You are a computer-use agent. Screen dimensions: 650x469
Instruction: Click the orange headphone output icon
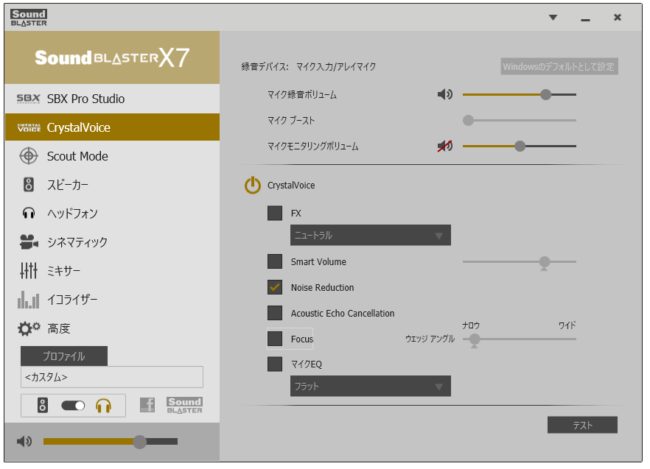point(103,406)
